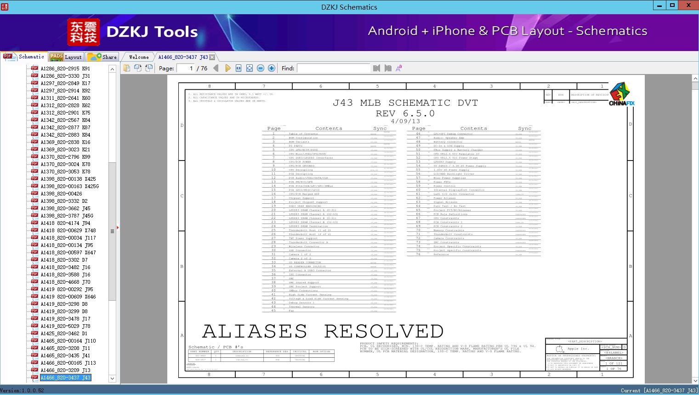Viewport: 699px width, 395px height.
Task: Switch to the Welcome document tab
Action: [138, 57]
